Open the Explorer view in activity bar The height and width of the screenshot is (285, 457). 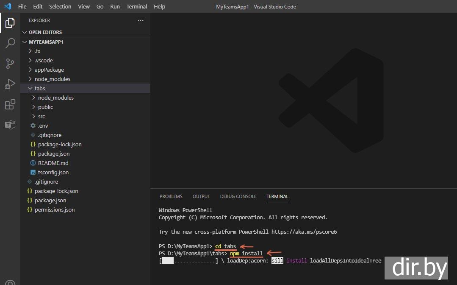tap(10, 23)
